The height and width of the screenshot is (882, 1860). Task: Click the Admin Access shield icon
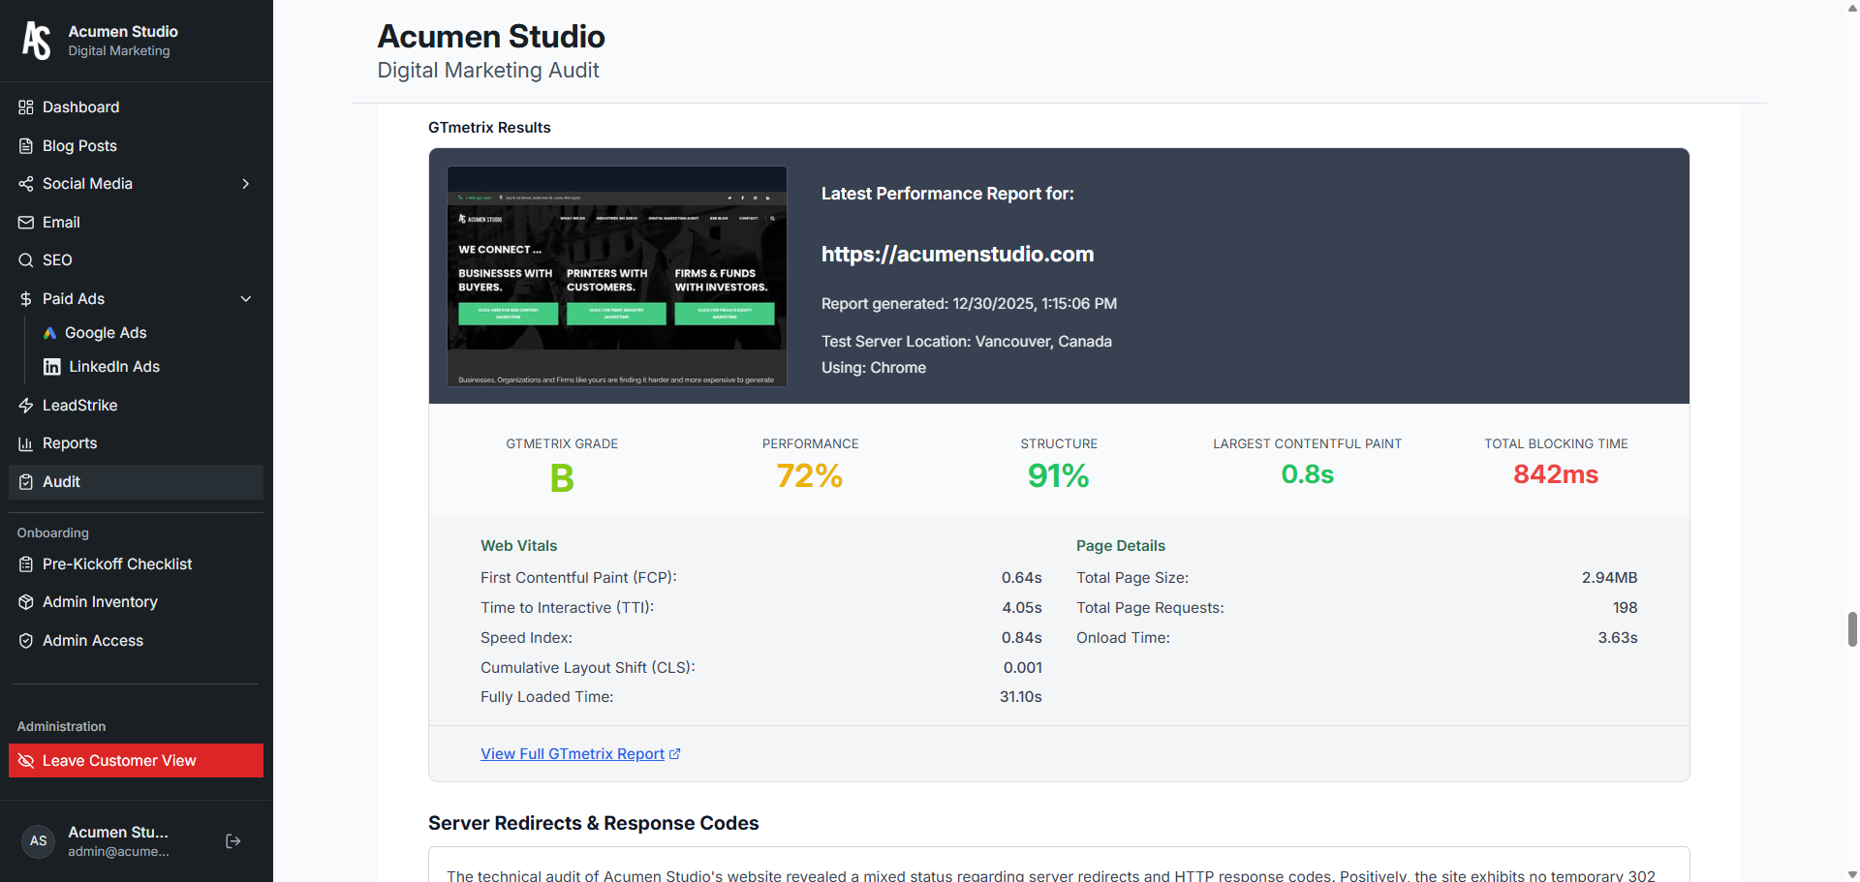click(26, 641)
